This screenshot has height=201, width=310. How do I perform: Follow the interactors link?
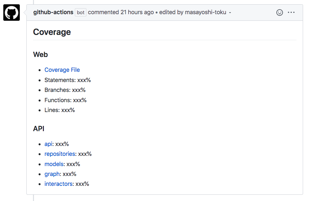click(58, 184)
